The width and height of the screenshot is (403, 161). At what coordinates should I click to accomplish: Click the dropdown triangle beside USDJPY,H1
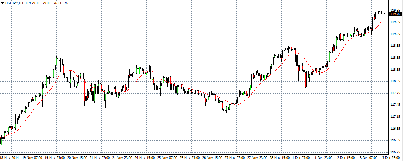[x=2, y=3]
